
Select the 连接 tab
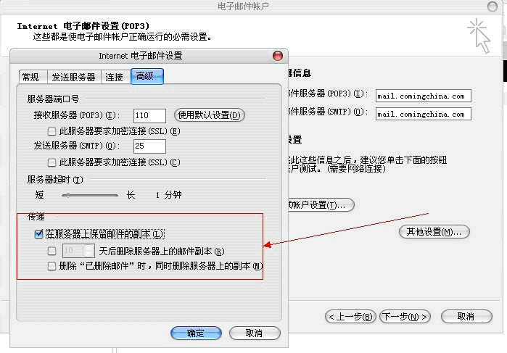tap(114, 78)
